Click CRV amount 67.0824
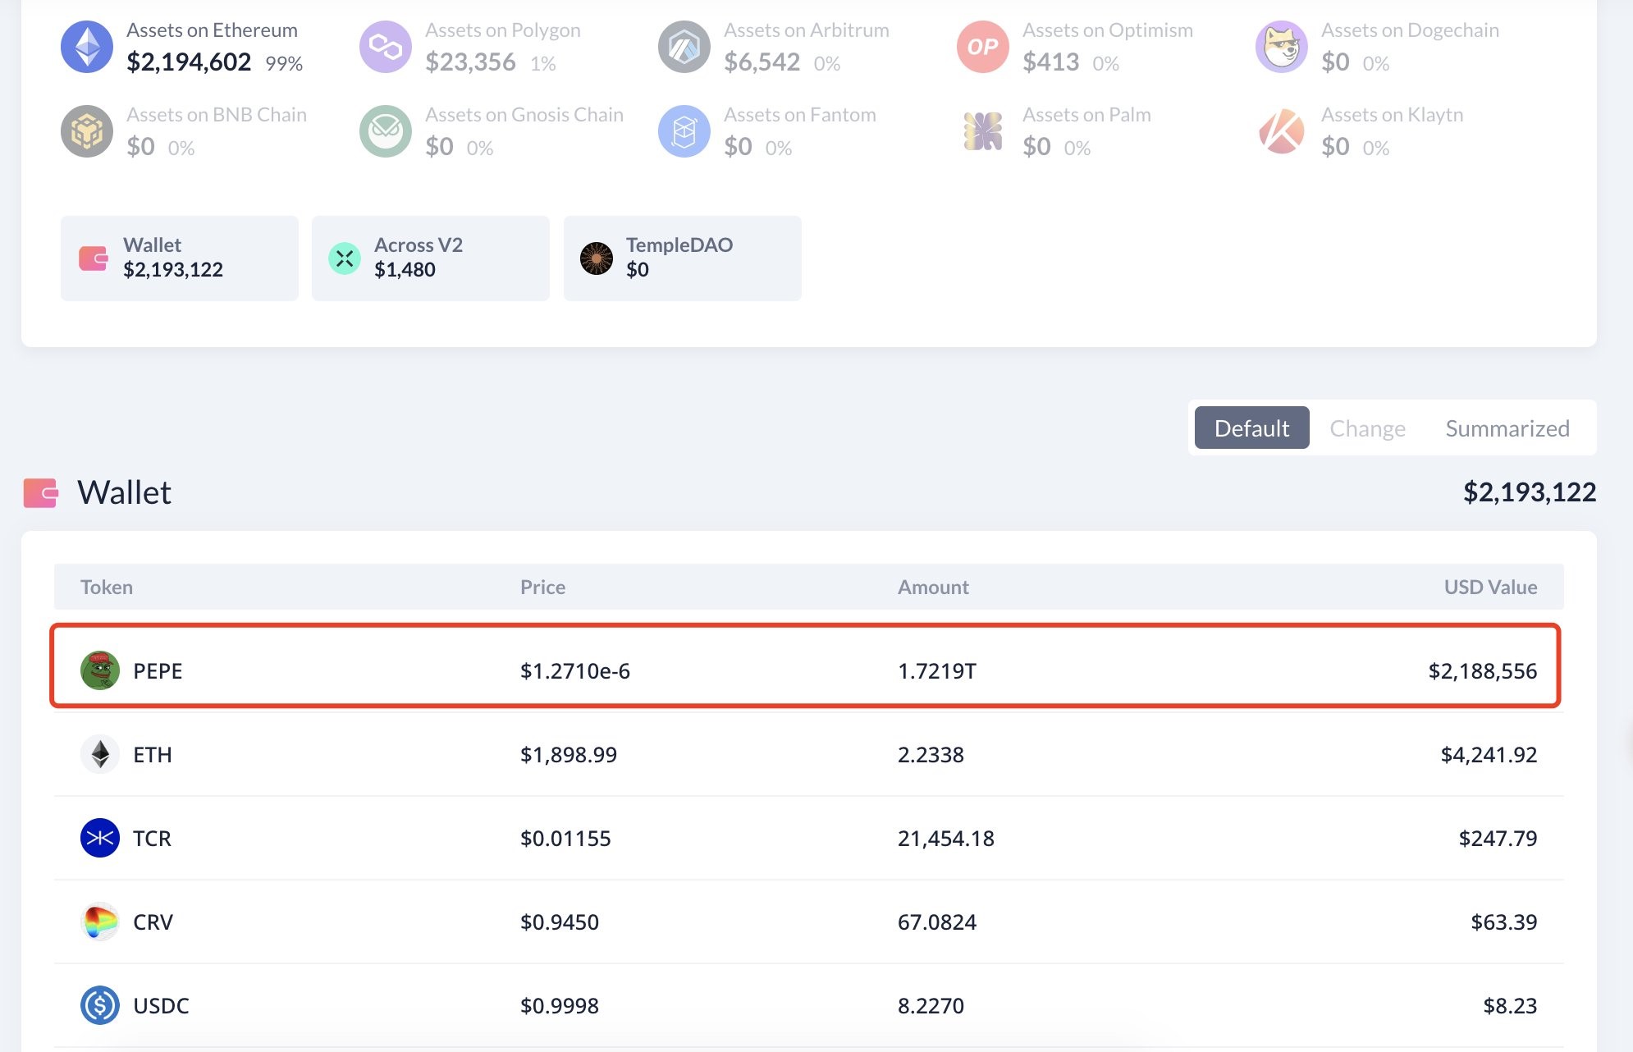The height and width of the screenshot is (1052, 1633). tap(937, 922)
